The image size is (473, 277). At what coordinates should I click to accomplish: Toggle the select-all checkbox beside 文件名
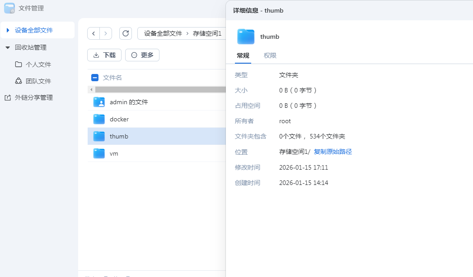click(95, 78)
